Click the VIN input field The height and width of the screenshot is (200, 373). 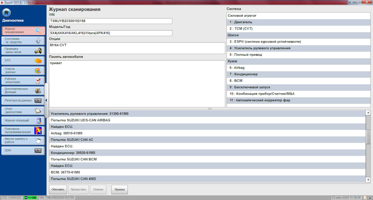(111, 21)
